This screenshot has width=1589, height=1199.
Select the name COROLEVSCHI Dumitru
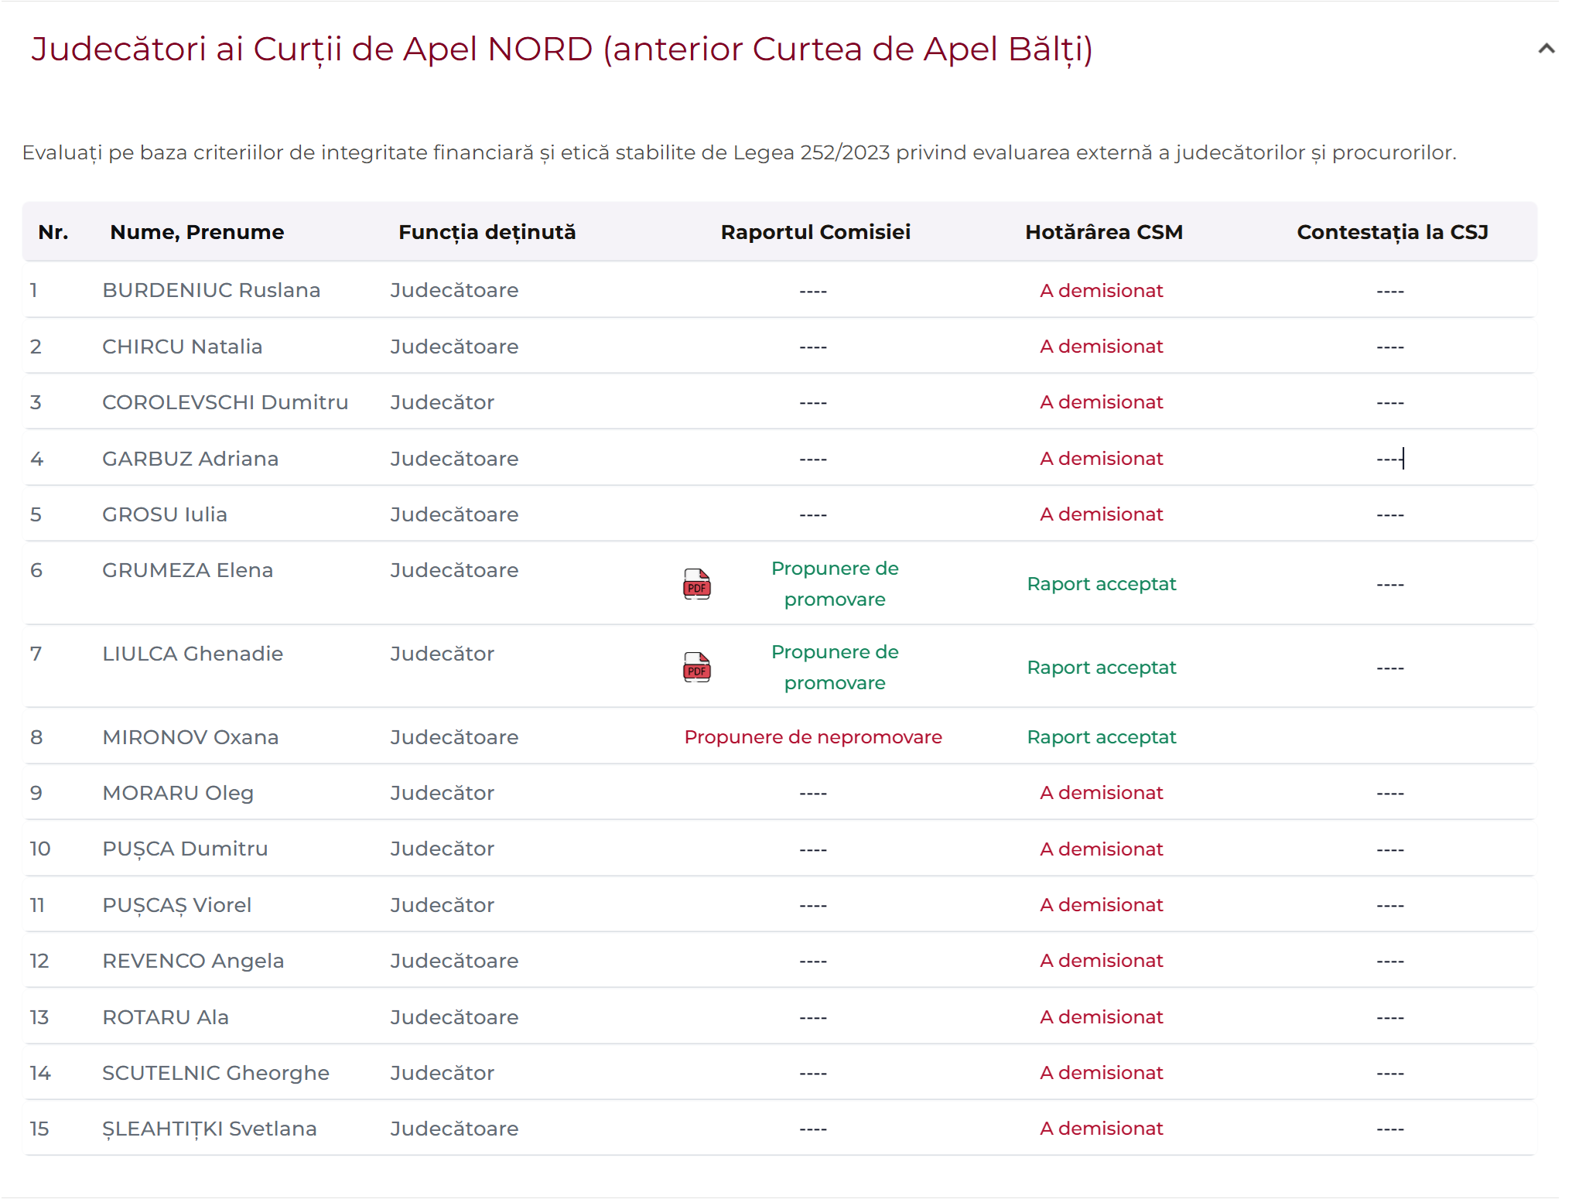pyautogui.click(x=225, y=402)
